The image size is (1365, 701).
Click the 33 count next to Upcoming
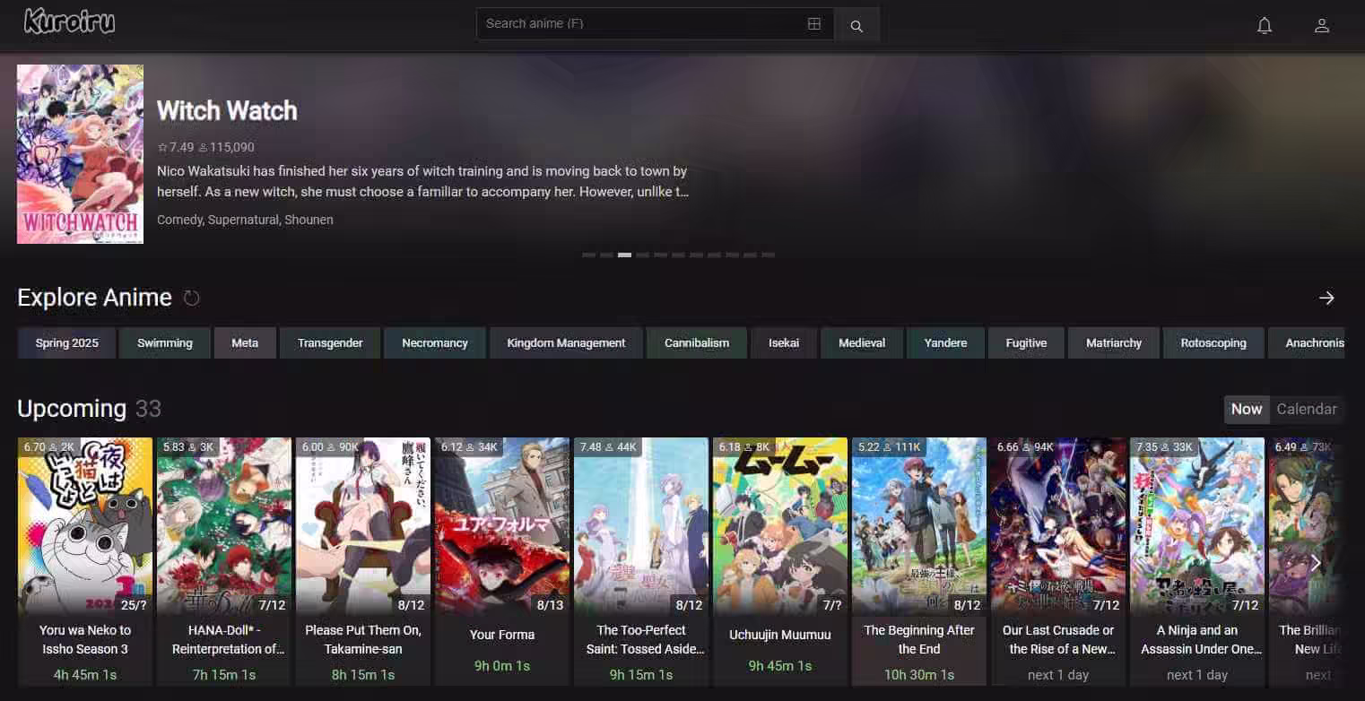pyautogui.click(x=148, y=409)
